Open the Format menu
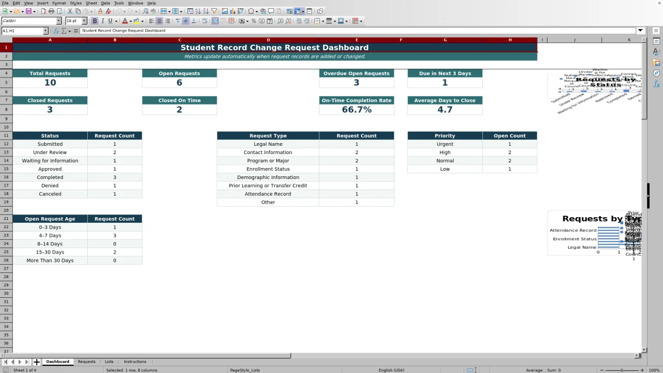 [59, 3]
